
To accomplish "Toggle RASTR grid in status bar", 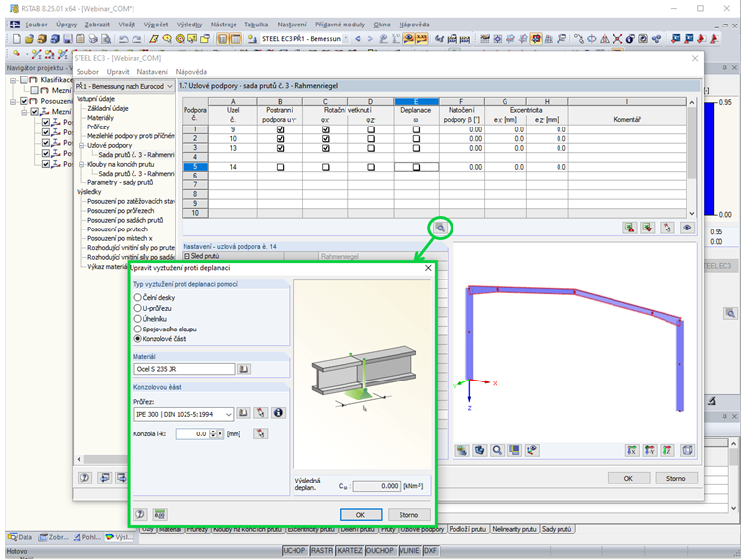I will coord(322,550).
